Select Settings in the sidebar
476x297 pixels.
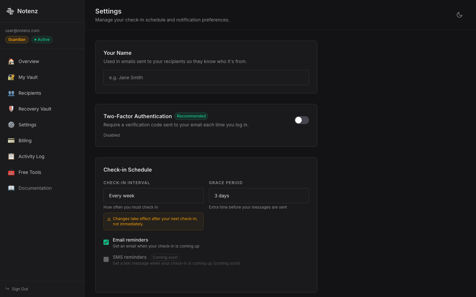click(x=42, y=125)
